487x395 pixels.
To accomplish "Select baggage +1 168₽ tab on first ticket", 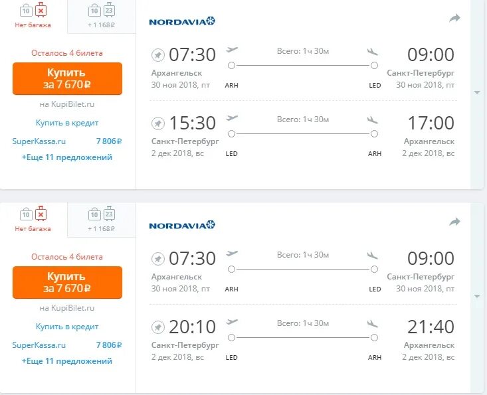I will [x=102, y=16].
